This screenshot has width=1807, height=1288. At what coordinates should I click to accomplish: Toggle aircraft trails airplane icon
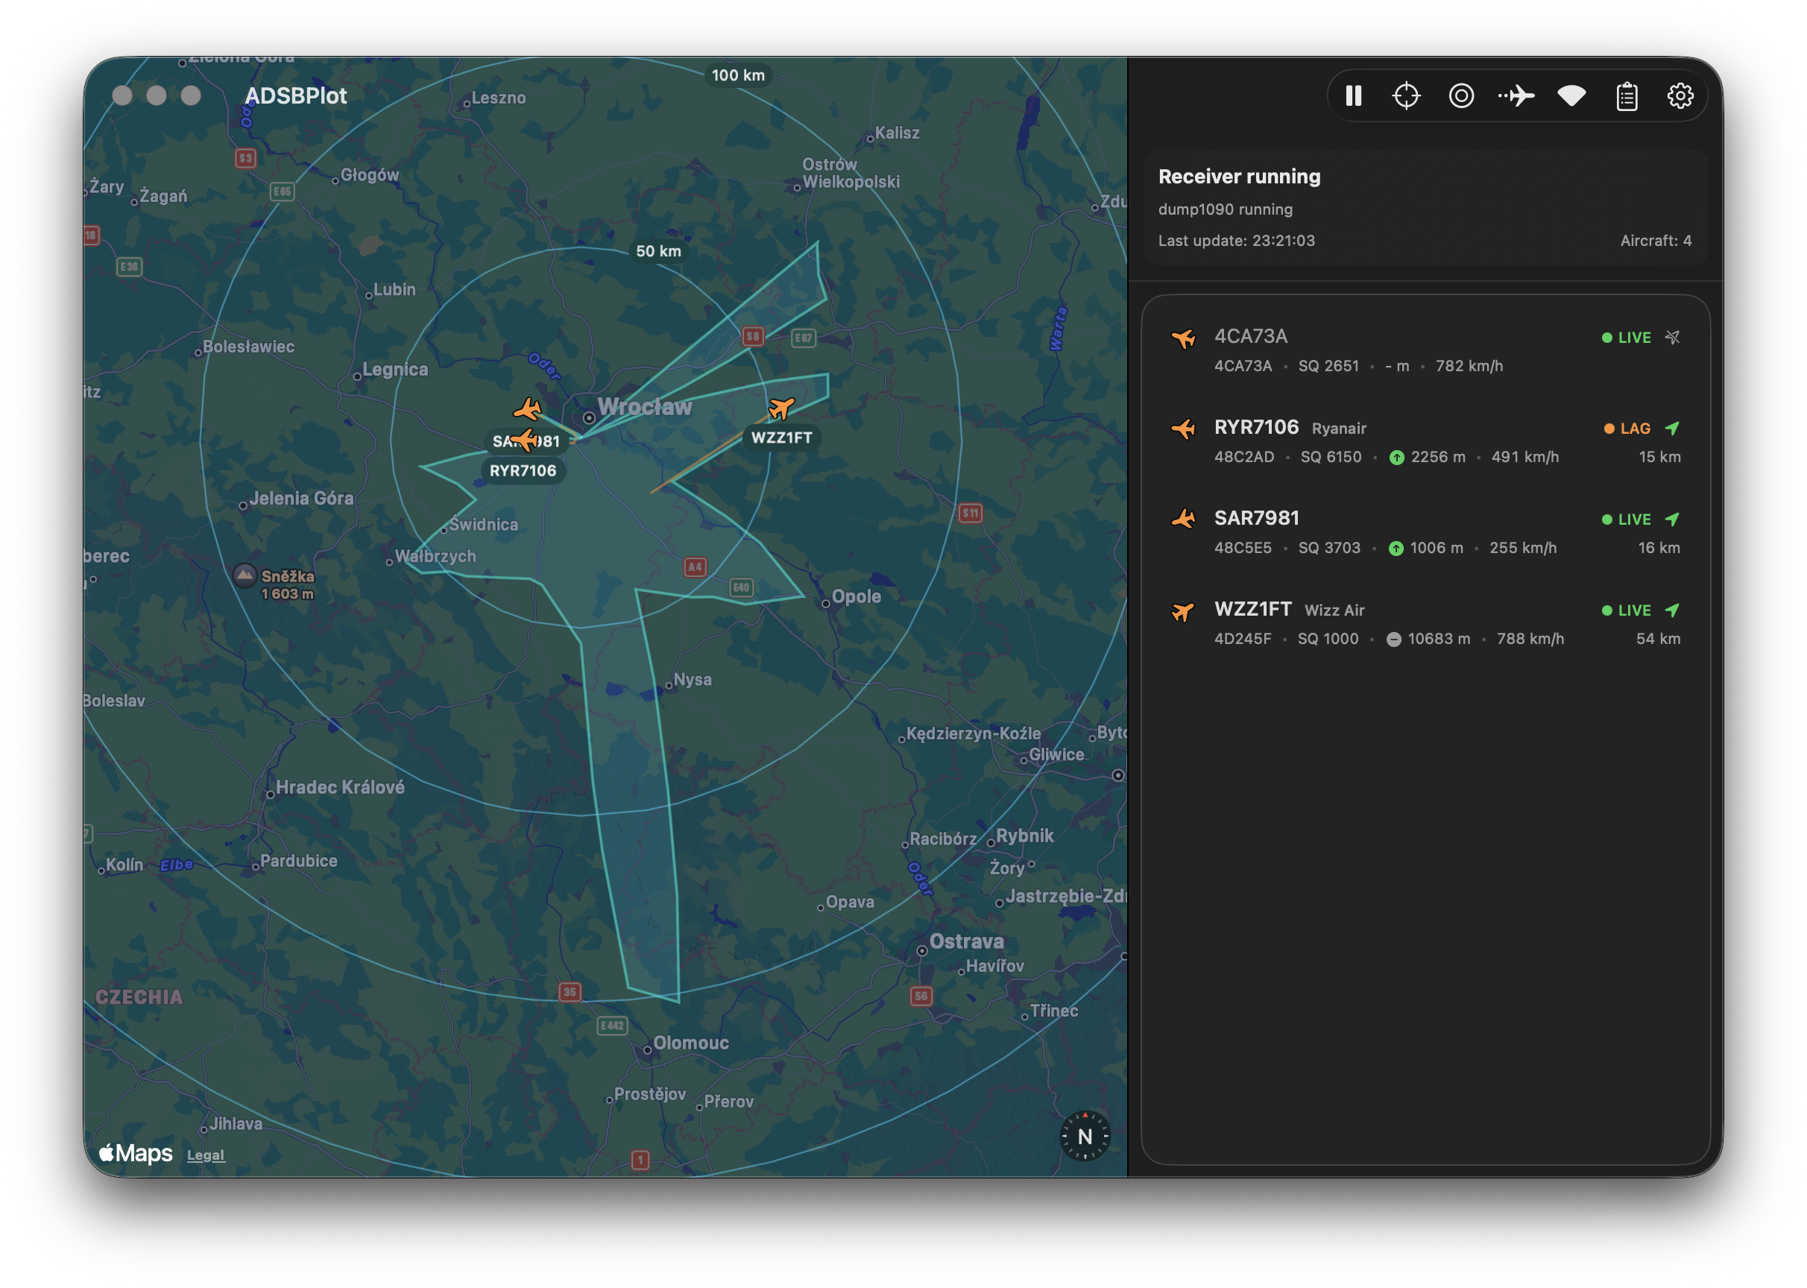[x=1516, y=96]
